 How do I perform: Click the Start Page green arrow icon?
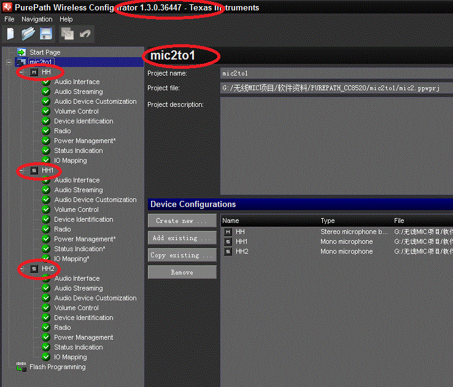coord(21,52)
